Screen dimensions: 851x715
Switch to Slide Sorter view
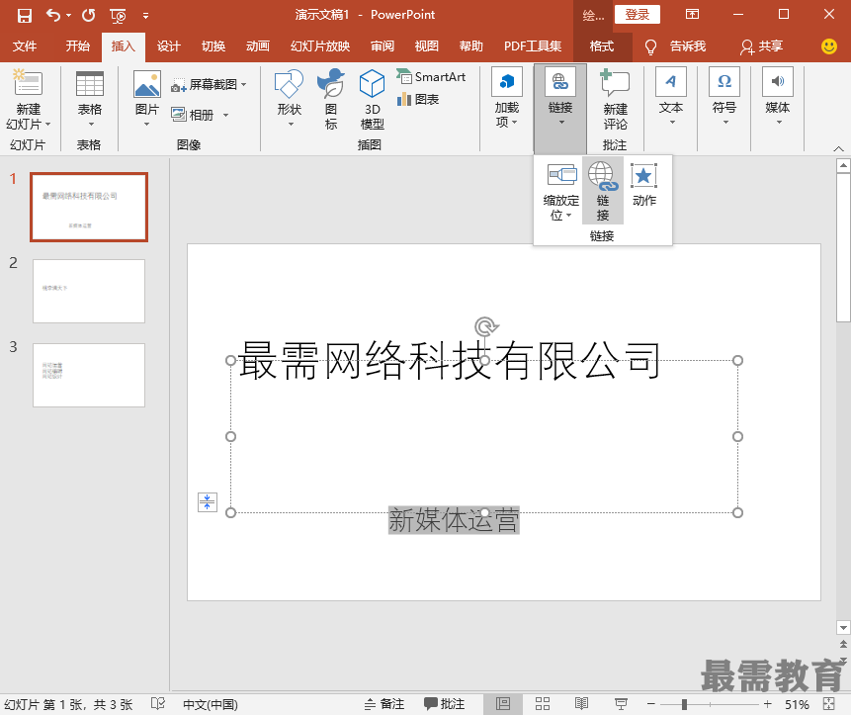click(543, 704)
